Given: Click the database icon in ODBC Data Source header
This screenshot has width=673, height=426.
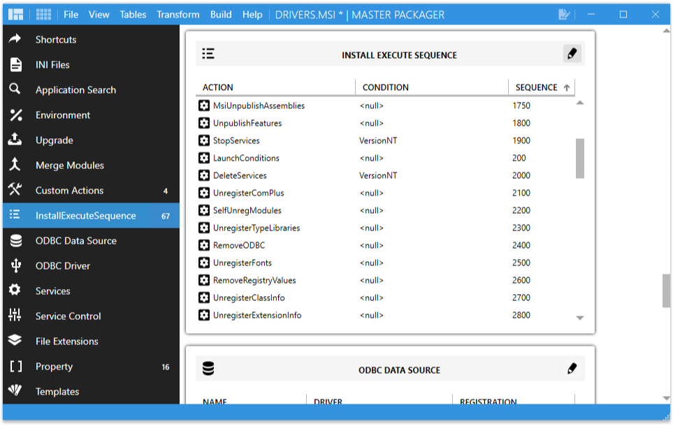Looking at the screenshot, I should [x=208, y=369].
